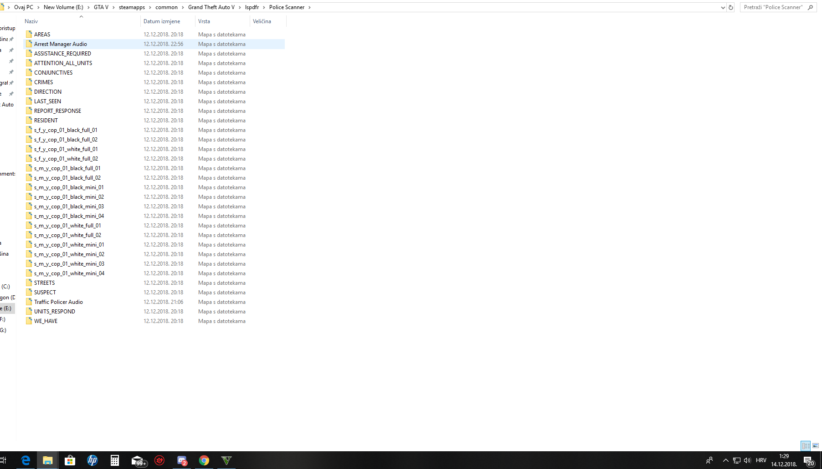Launch the HP app from the taskbar
Viewport: 822px width, 469px height.
coord(92,460)
